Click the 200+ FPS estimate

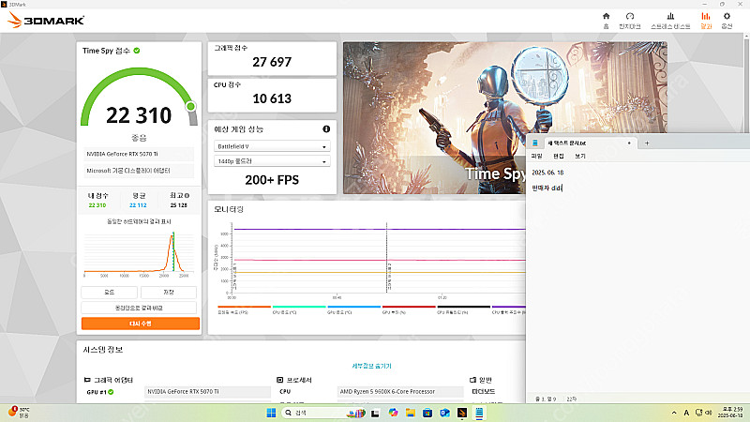pyautogui.click(x=272, y=180)
